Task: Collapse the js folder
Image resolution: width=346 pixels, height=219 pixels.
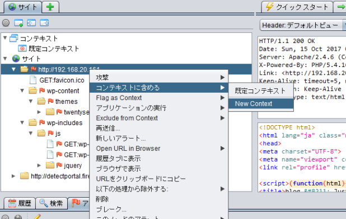Action: [31, 133]
